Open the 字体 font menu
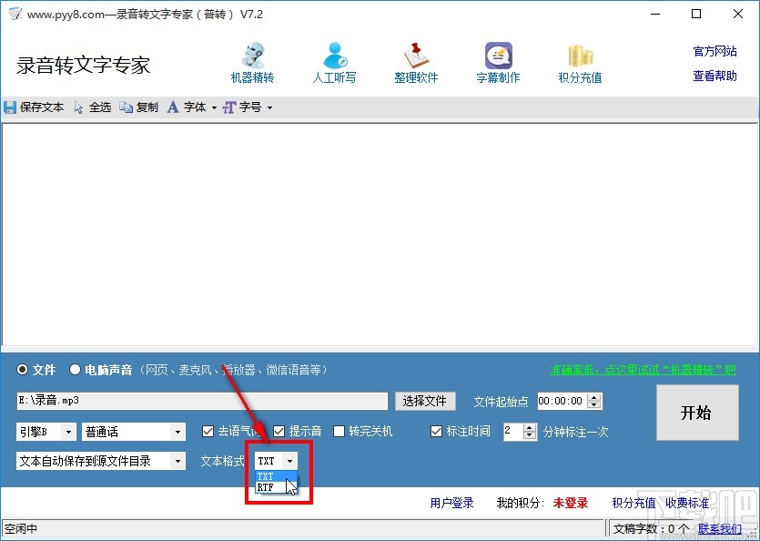This screenshot has height=541, width=760. pyautogui.click(x=192, y=107)
